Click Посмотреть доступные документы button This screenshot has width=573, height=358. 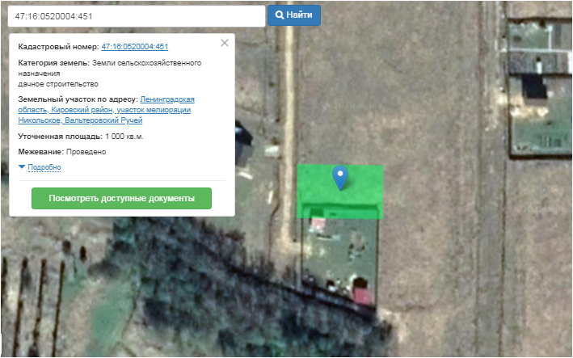click(122, 198)
